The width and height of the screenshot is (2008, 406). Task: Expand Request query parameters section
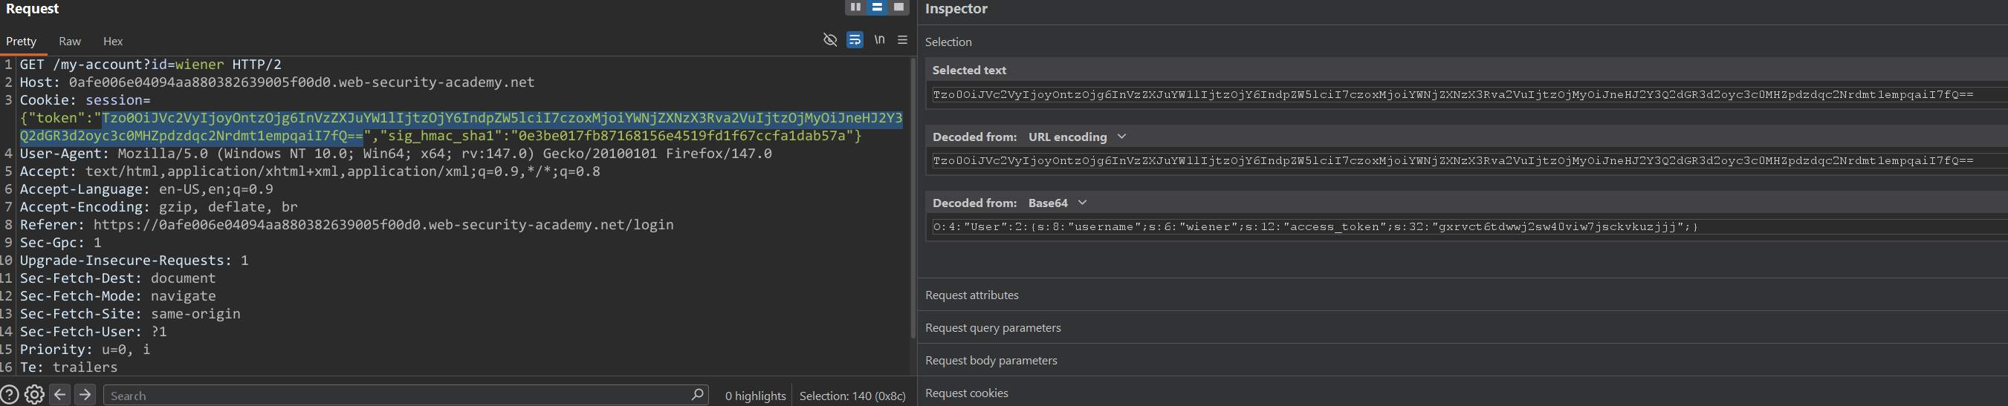(992, 328)
